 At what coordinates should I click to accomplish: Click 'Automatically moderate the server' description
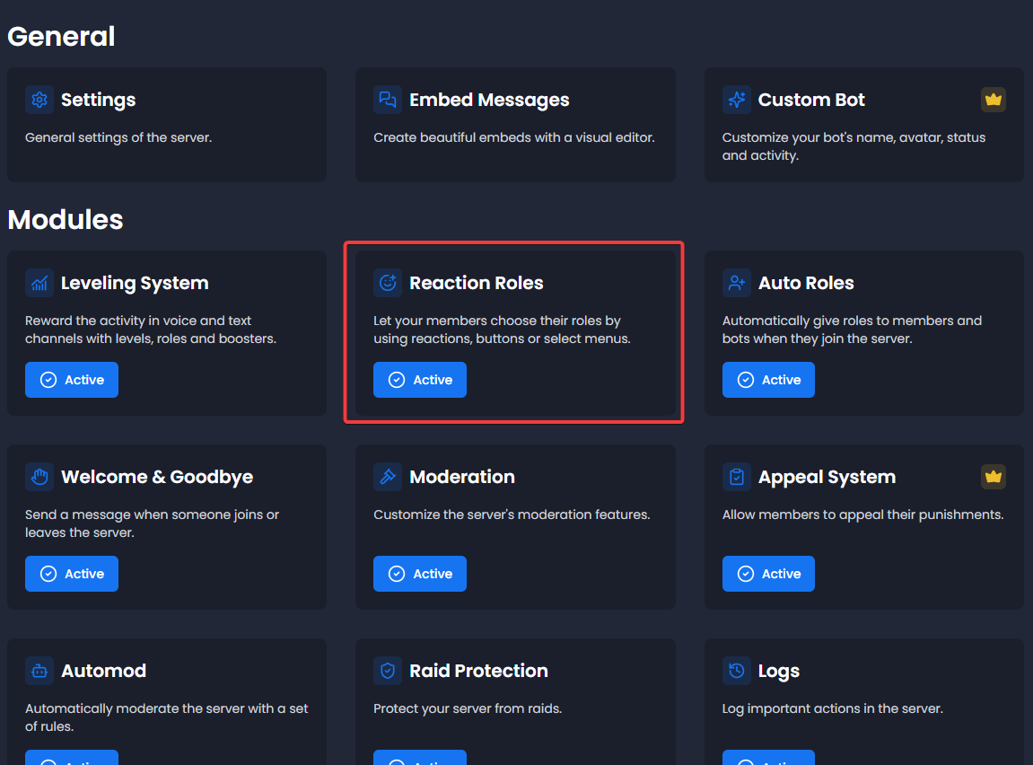click(x=167, y=717)
